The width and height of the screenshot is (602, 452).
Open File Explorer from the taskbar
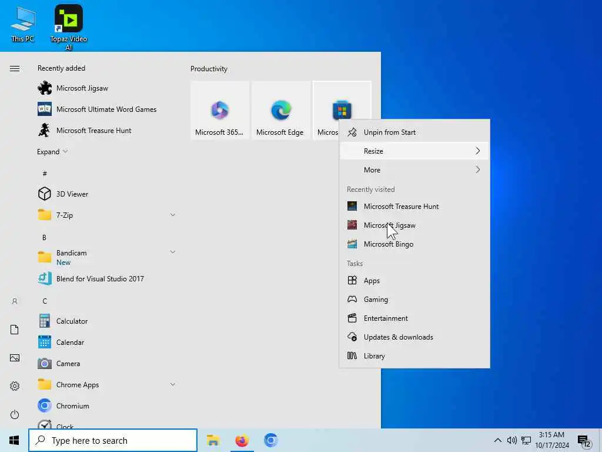click(x=213, y=440)
